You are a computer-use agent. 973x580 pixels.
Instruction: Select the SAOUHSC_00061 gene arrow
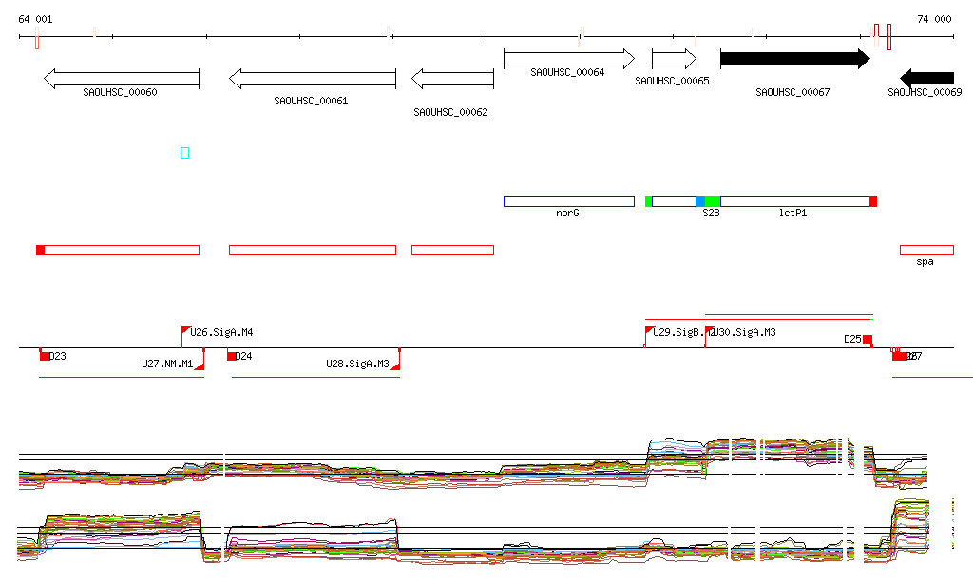(312, 79)
